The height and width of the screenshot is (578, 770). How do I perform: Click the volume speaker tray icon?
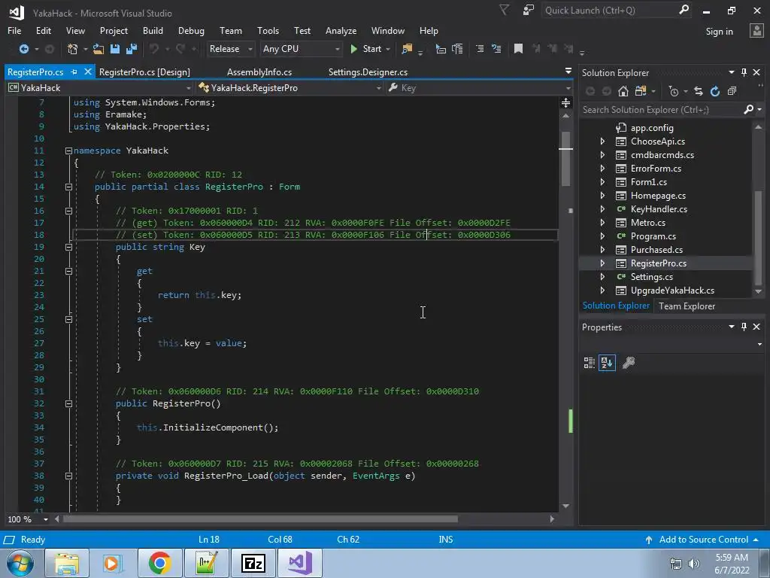click(x=693, y=564)
